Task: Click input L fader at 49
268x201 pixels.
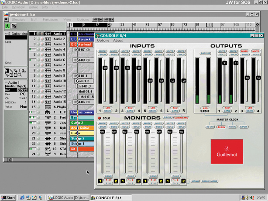Action: click(173, 81)
